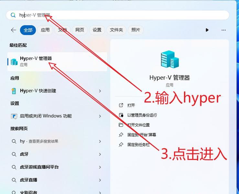
Task: Expand chevron for 虎牙 suggestion
Action: 100,154
